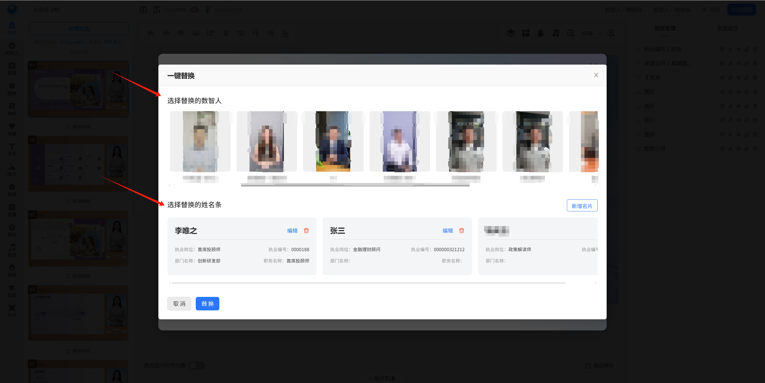Switch to the 图层管理 tab
The width and height of the screenshot is (765, 383).
tap(665, 28)
